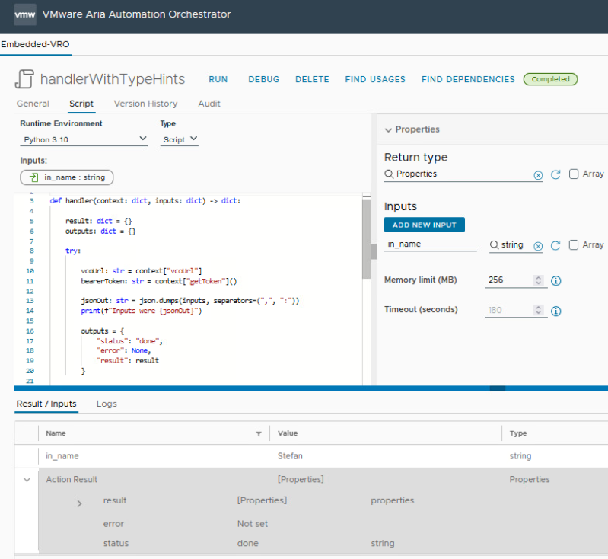Click the handlerWithTypeHints title
The width and height of the screenshot is (608, 559).
113,79
